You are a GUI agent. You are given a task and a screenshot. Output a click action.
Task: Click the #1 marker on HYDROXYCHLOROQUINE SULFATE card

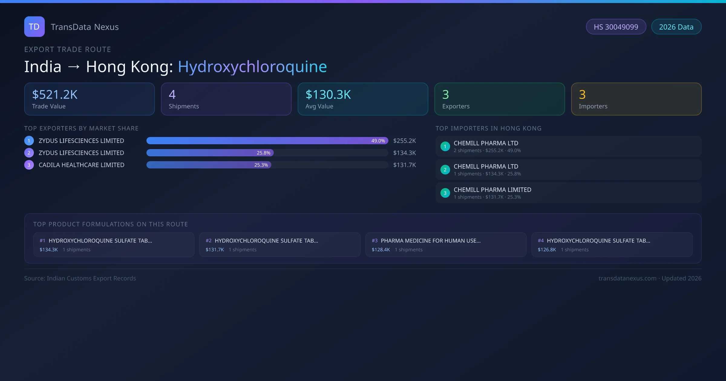click(x=42, y=241)
